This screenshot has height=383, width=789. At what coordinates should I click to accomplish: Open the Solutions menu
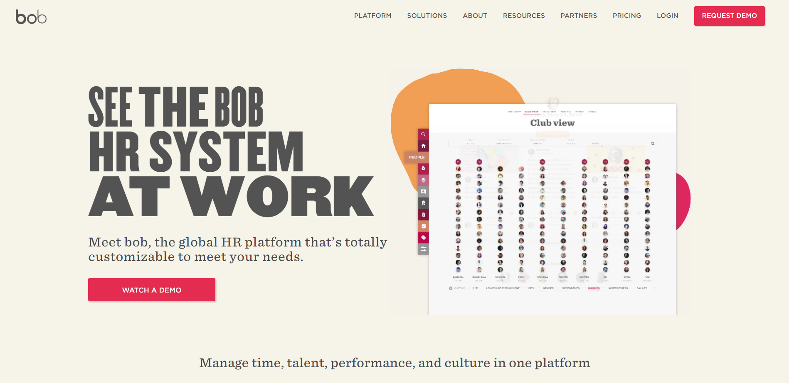427,16
